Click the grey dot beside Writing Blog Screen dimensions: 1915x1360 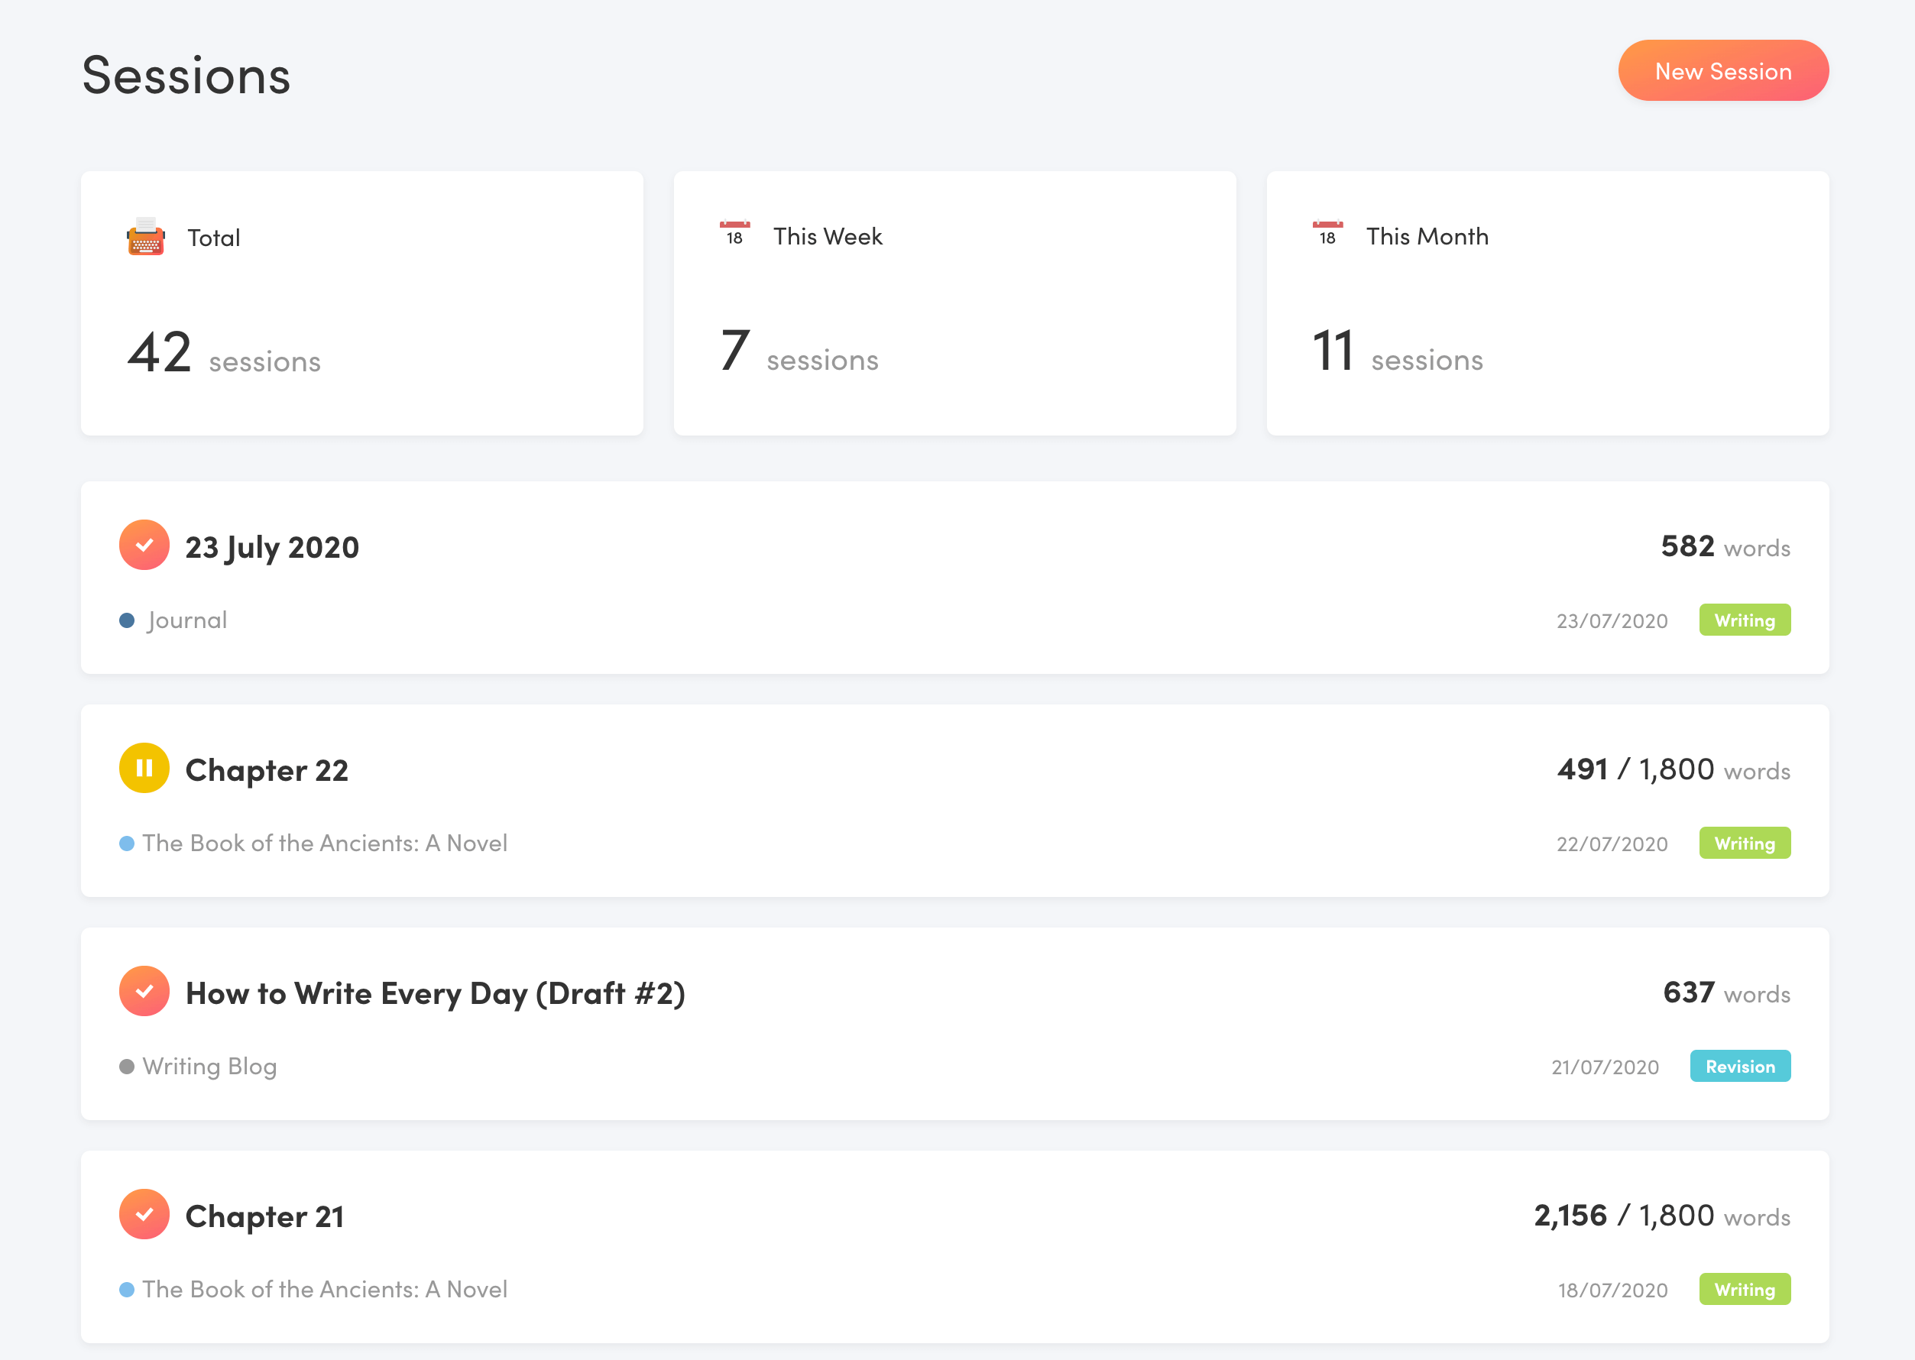coord(128,1067)
